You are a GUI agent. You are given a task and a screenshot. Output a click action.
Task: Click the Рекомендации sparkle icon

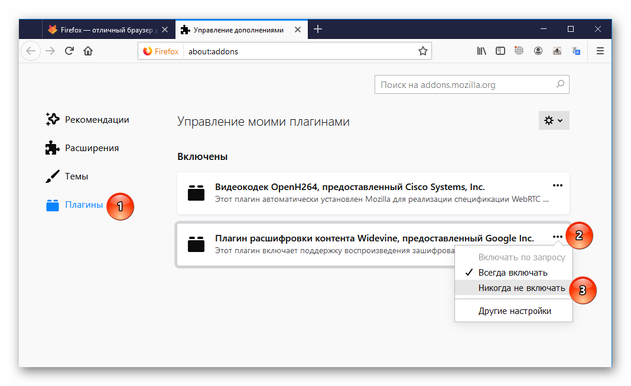[x=53, y=119]
